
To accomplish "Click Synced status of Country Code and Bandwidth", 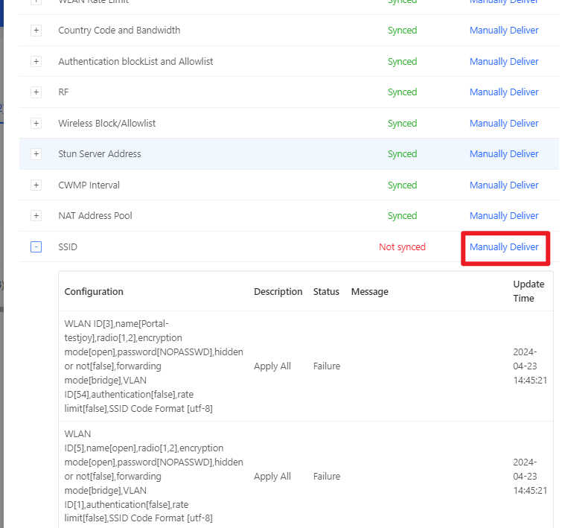I will tap(402, 31).
